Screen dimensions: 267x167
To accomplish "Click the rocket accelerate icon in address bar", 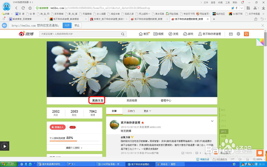I will click(x=233, y=8).
